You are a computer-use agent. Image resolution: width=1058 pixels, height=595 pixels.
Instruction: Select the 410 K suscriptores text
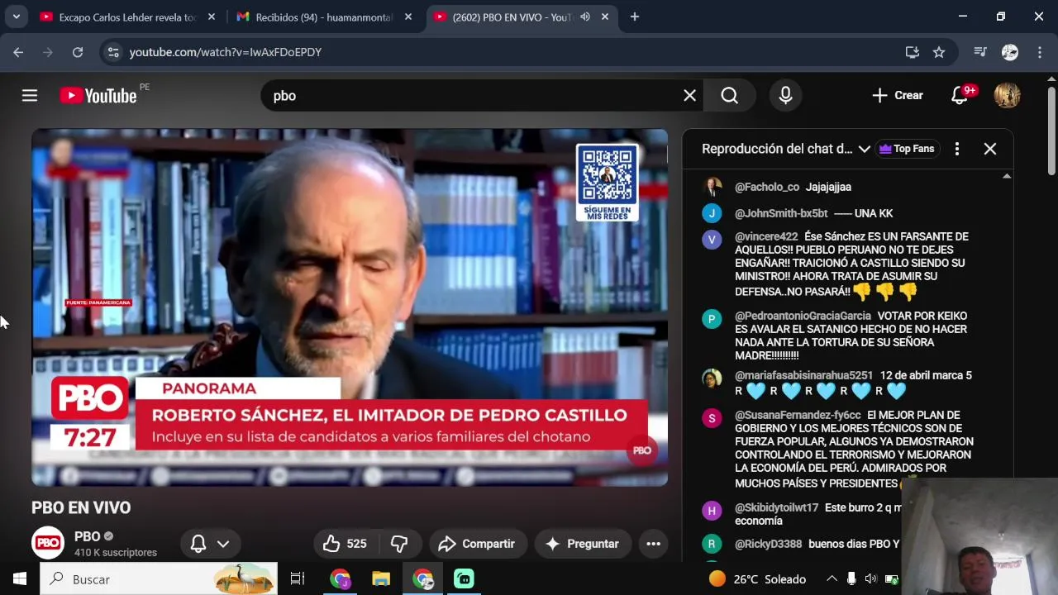(116, 552)
